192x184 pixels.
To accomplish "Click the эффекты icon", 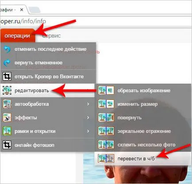I will (7, 118).
